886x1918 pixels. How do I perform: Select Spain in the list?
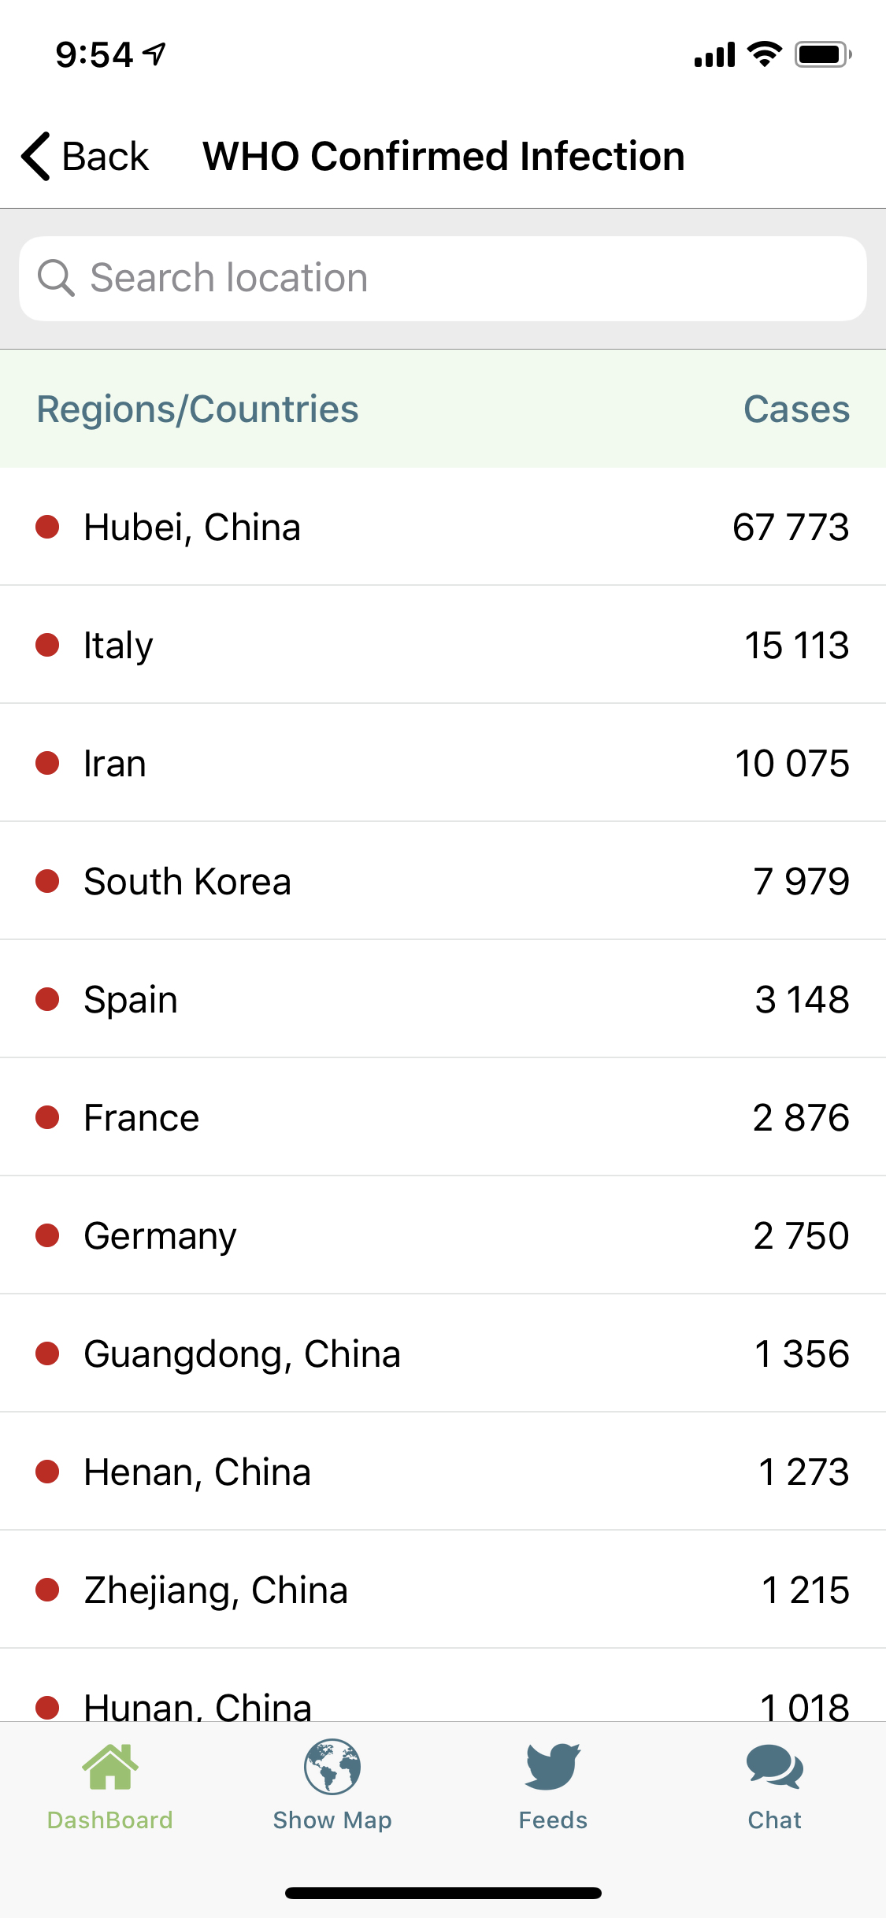tap(443, 999)
